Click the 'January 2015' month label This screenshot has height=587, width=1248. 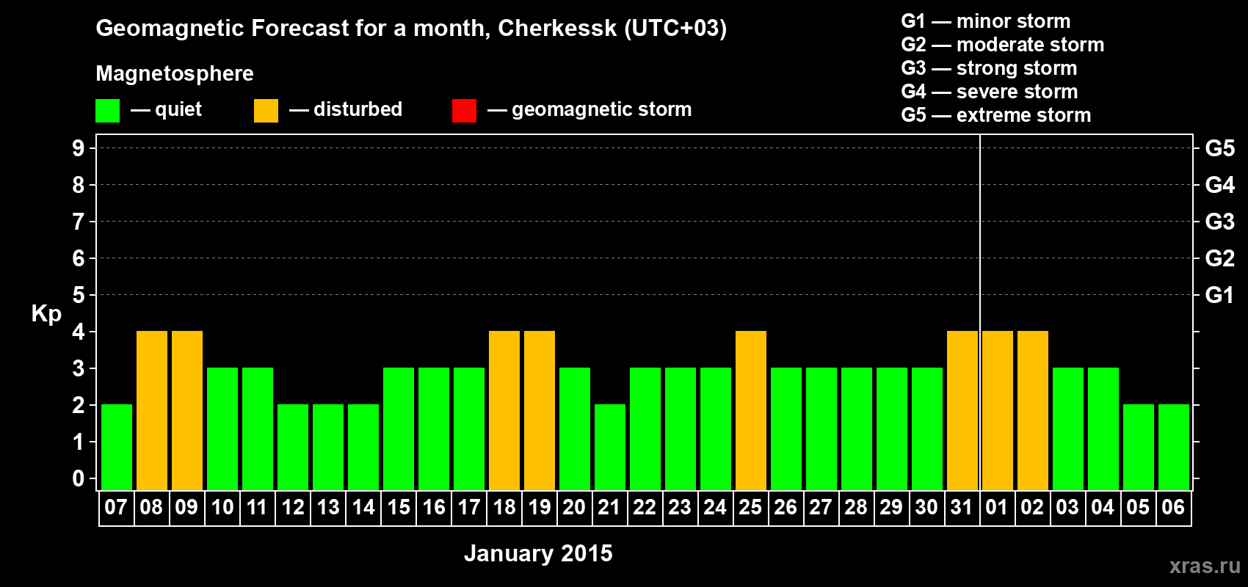point(538,553)
